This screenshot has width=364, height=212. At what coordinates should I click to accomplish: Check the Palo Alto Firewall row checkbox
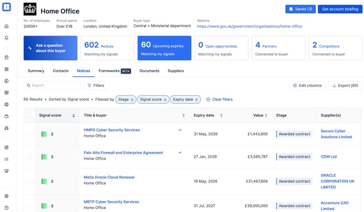coord(30,157)
